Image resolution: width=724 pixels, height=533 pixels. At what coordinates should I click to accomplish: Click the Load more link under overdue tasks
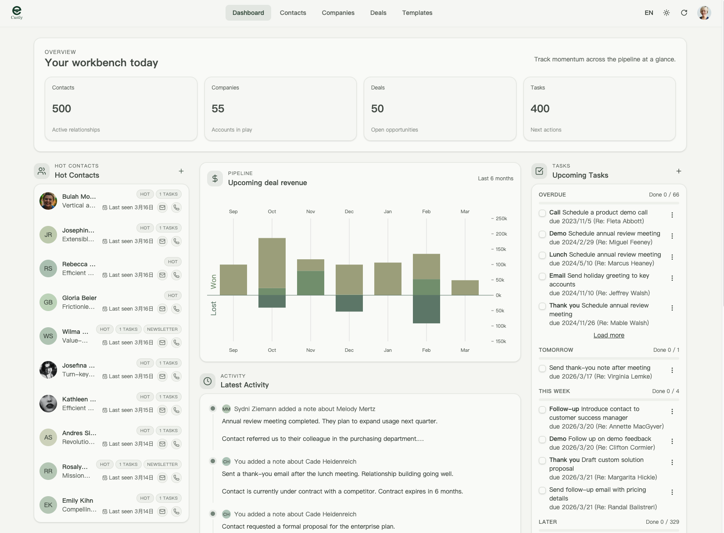(x=608, y=335)
